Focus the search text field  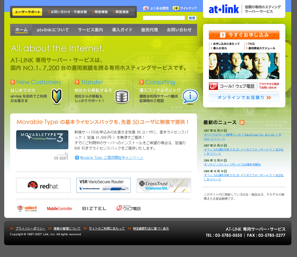pos(164,18)
